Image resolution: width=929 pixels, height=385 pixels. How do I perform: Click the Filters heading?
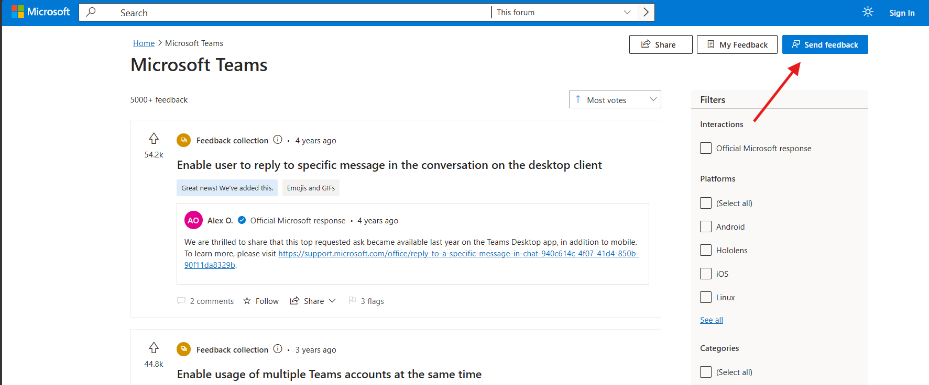(713, 100)
